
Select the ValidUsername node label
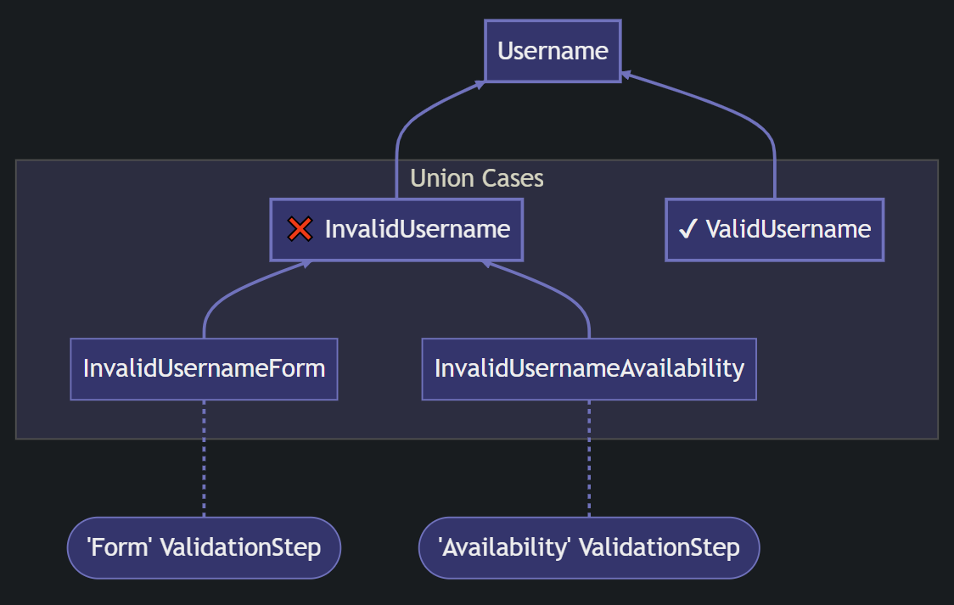coord(788,229)
